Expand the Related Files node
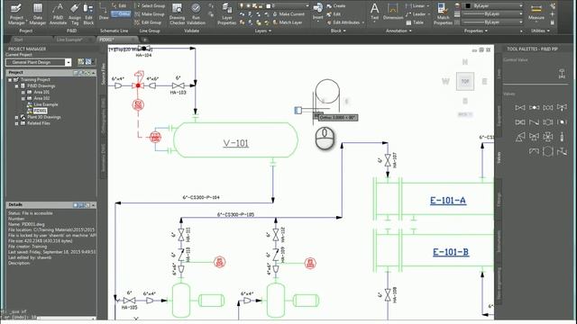Viewport: 577px width, 324px height. [16, 123]
